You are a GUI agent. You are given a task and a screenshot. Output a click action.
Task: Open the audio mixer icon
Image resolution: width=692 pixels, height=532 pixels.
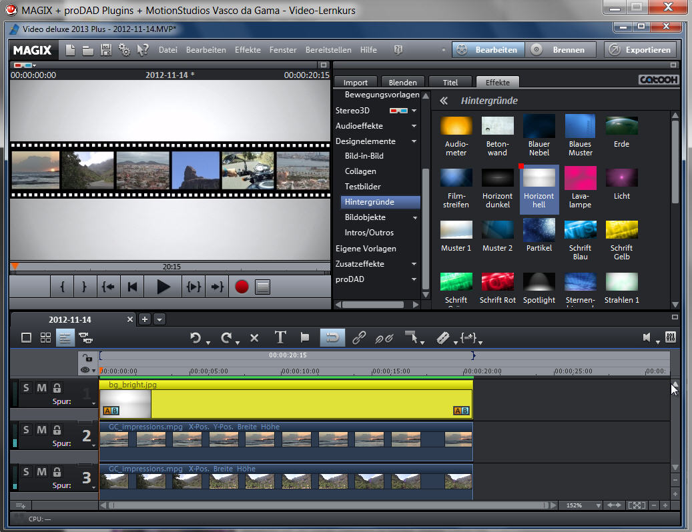click(671, 337)
